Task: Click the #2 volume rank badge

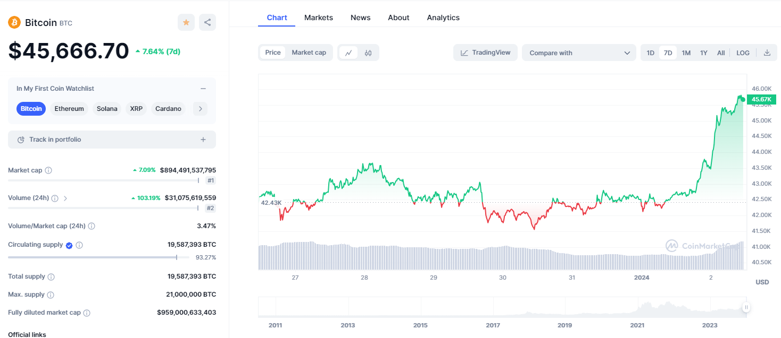Action: (211, 208)
